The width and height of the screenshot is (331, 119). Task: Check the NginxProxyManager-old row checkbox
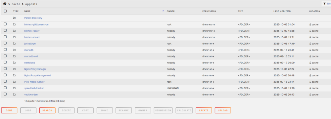coord(5,75)
